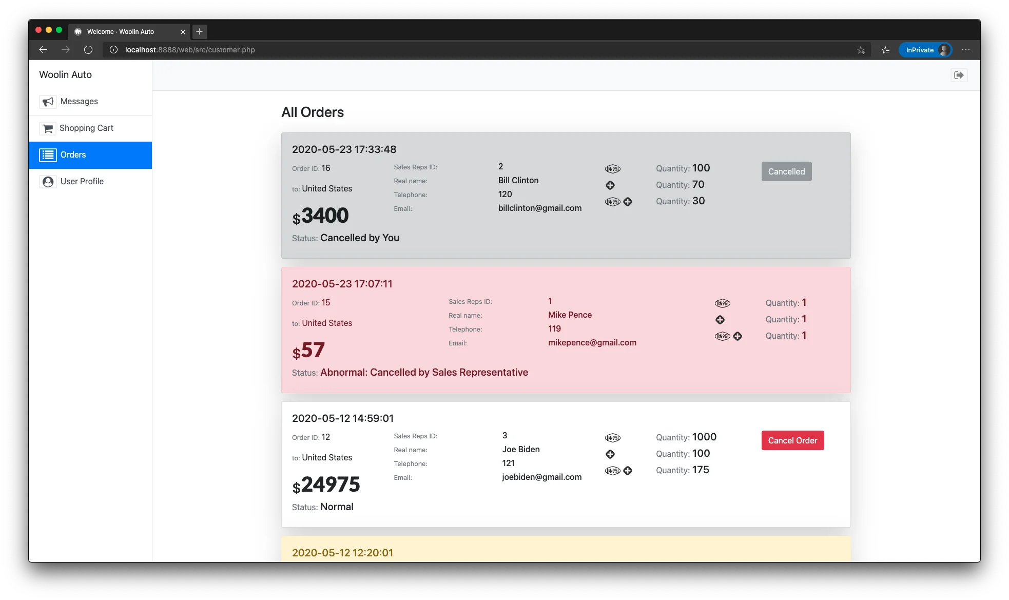
Task: Click the User Profile avatar icon
Action: tap(48, 182)
